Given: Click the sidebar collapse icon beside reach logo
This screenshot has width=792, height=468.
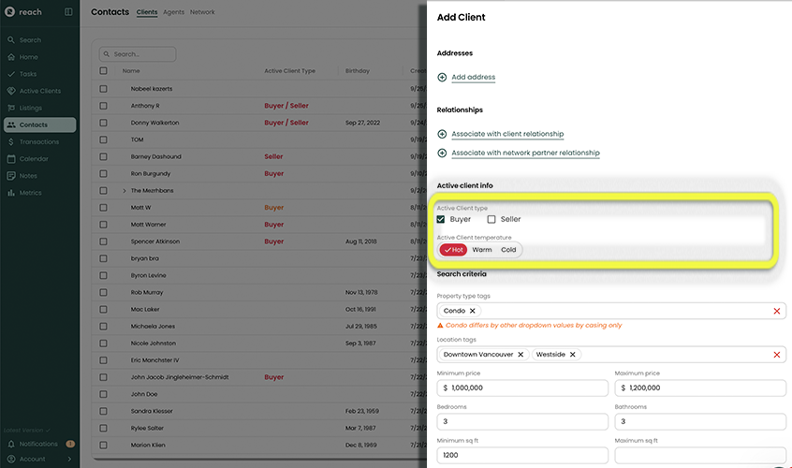Looking at the screenshot, I should tap(68, 12).
